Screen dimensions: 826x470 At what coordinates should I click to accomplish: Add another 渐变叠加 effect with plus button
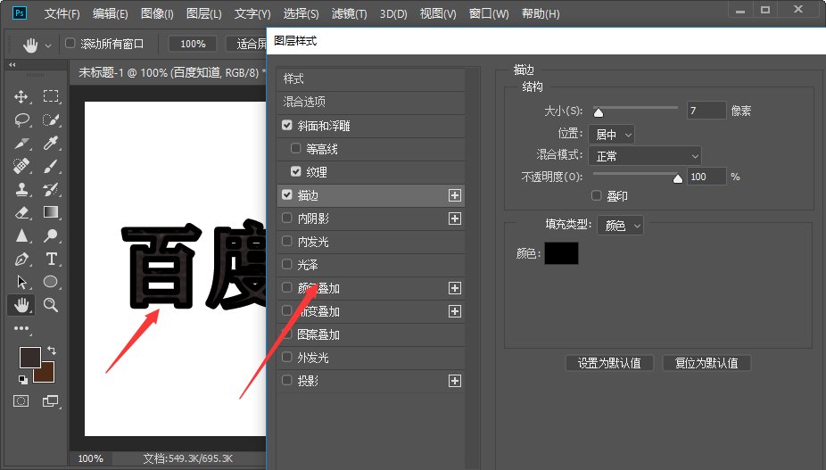point(455,311)
